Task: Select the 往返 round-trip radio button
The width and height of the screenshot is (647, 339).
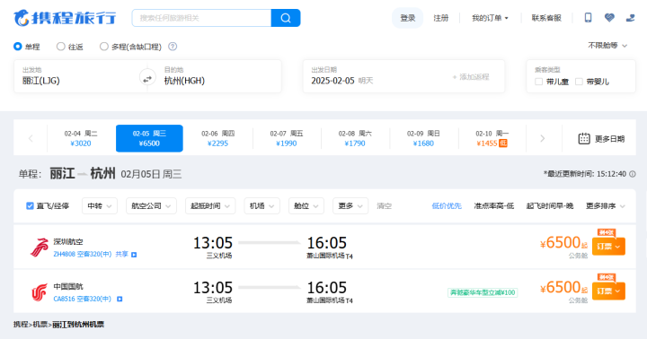Action: 61,47
